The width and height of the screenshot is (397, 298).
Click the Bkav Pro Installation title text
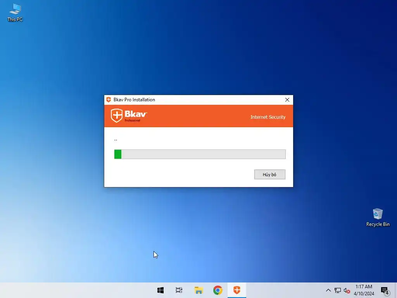pyautogui.click(x=134, y=100)
